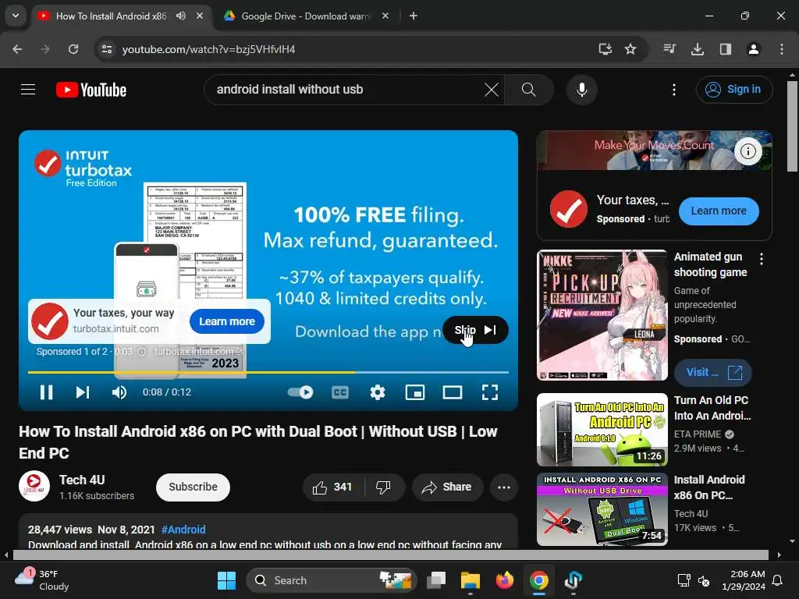Screen dimensions: 799x599
Task: Open a new browser tab
Action: (x=414, y=16)
